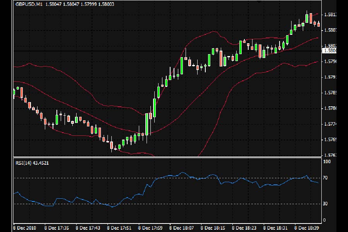Click the 1.5774 price axis label

coord(330,124)
